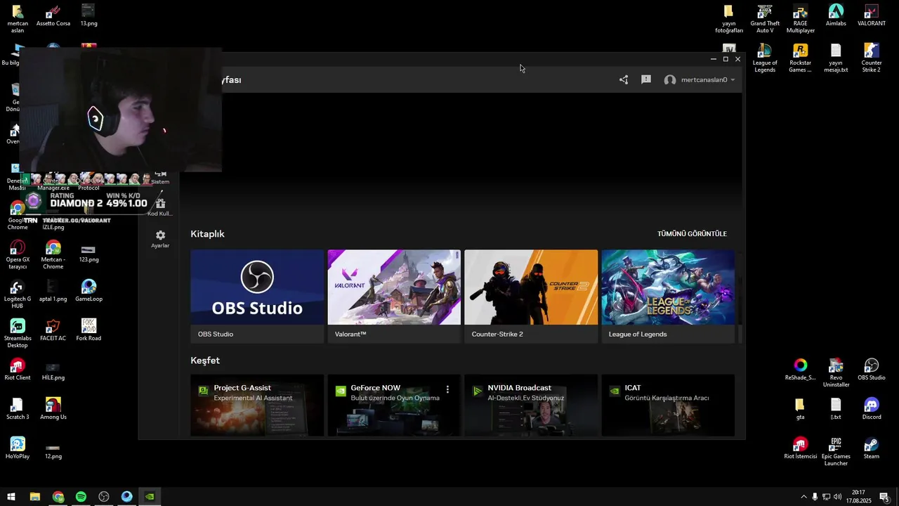Switch to NVIDIA app taskbar button
The image size is (899, 506).
pyautogui.click(x=150, y=497)
